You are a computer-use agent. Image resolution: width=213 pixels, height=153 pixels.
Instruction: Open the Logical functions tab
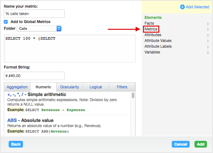pos(96,87)
